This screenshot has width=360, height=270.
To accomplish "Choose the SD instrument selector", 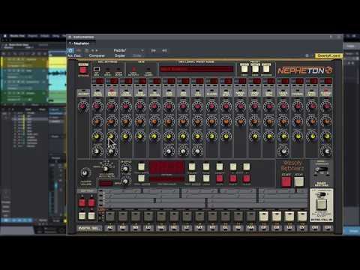I will (x=136, y=228).
